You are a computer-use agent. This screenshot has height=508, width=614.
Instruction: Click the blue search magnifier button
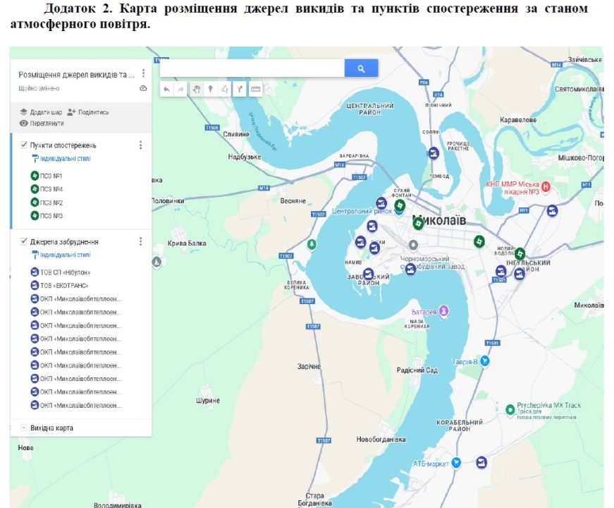click(361, 68)
